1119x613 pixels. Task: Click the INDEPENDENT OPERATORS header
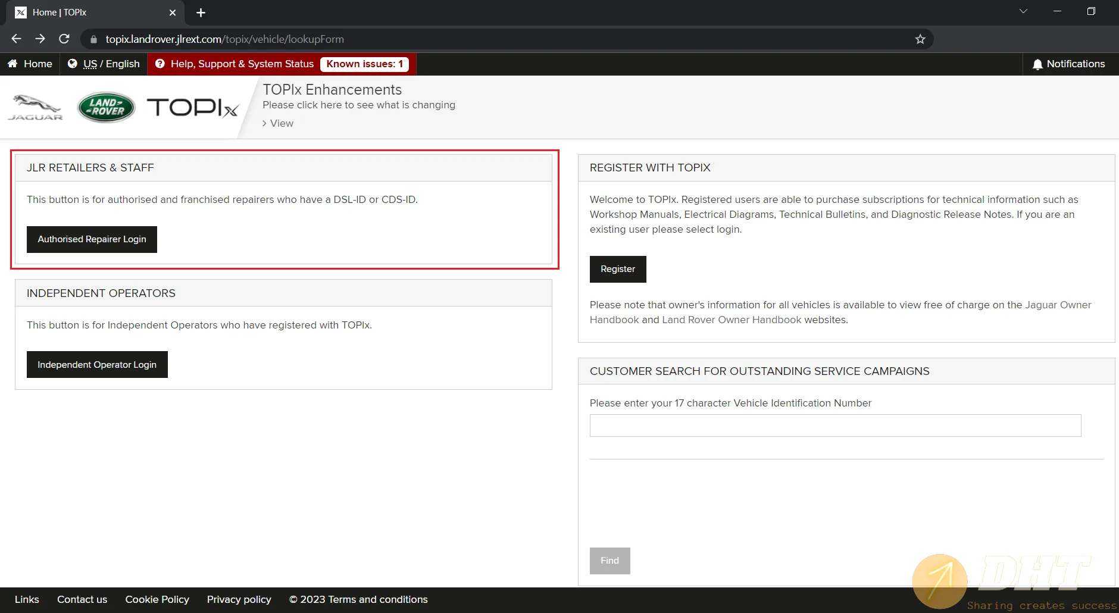click(x=283, y=293)
